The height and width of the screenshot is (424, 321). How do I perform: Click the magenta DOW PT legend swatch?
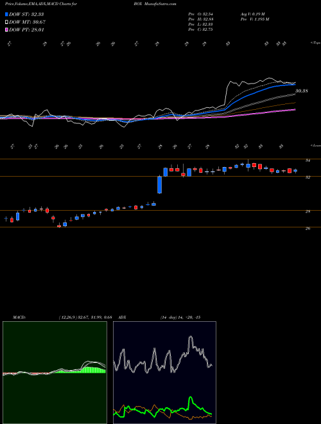tap(7, 30)
